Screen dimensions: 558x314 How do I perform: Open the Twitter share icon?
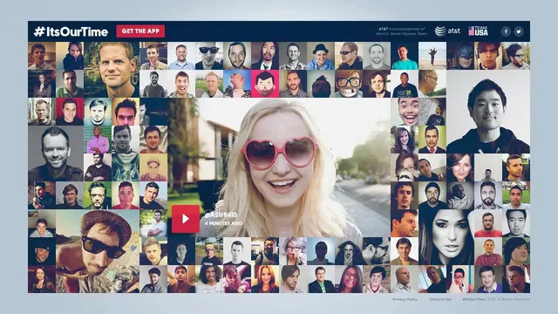coord(519,31)
